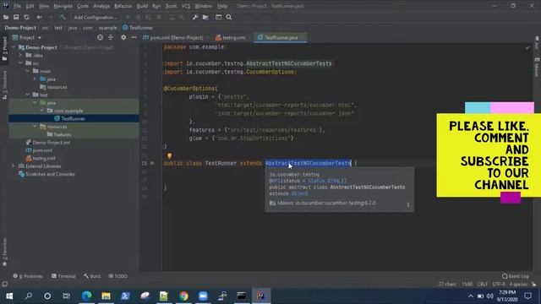This screenshot has height=304, width=541.
Task: Open the Refactor menu
Action: (x=123, y=6)
